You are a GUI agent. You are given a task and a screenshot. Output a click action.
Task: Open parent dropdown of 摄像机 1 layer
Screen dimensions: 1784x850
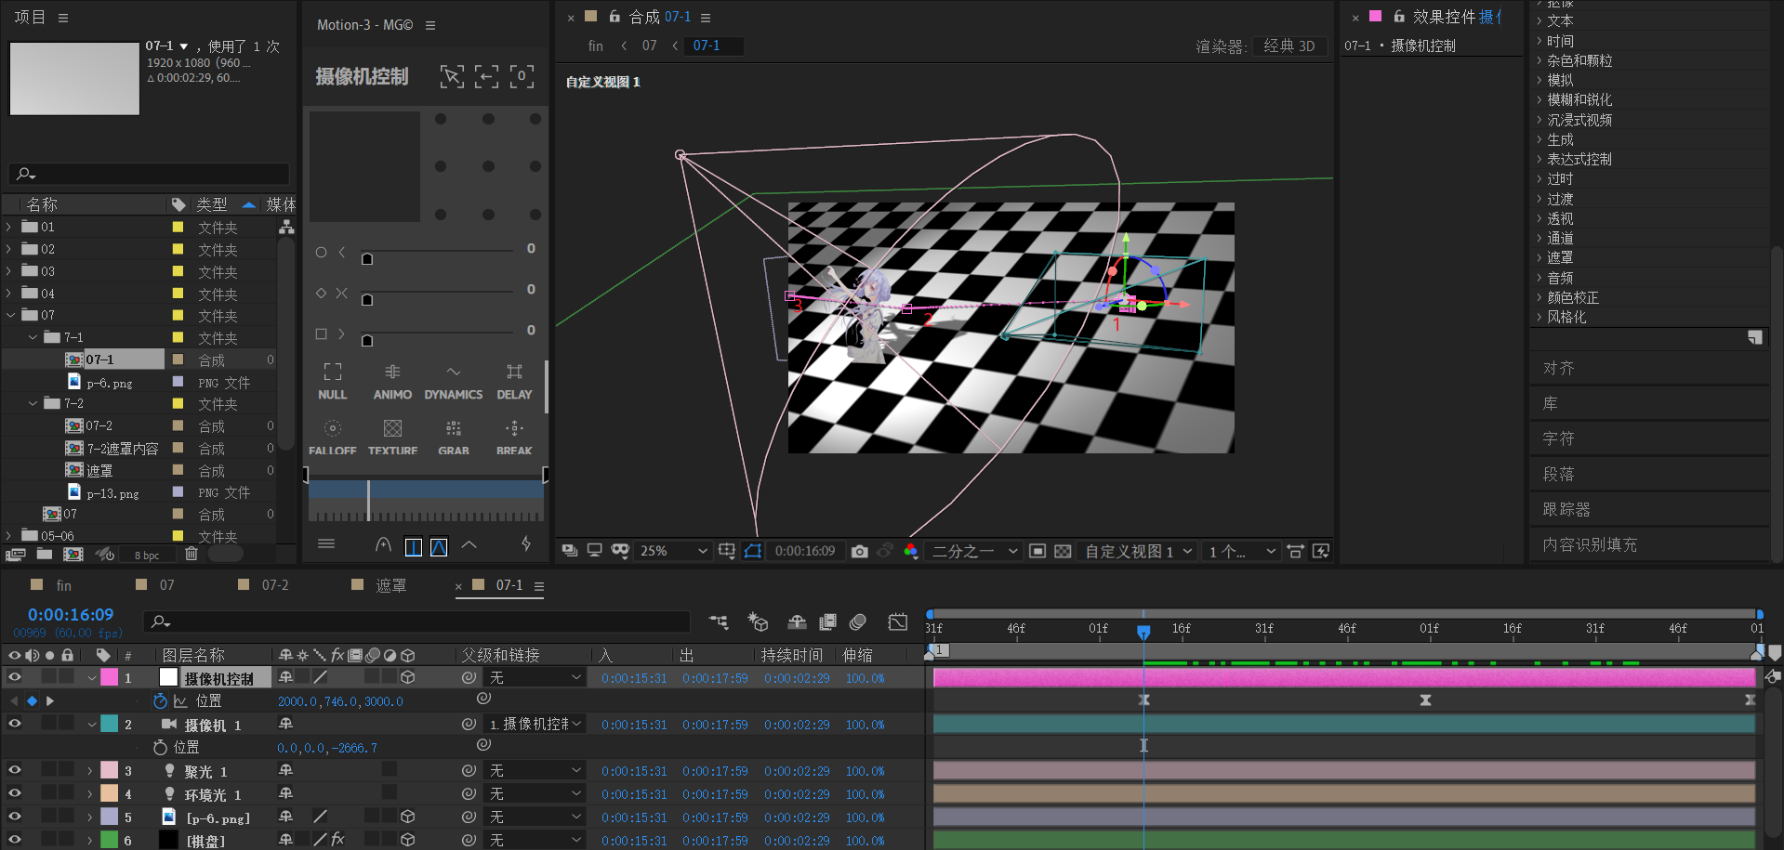click(535, 724)
